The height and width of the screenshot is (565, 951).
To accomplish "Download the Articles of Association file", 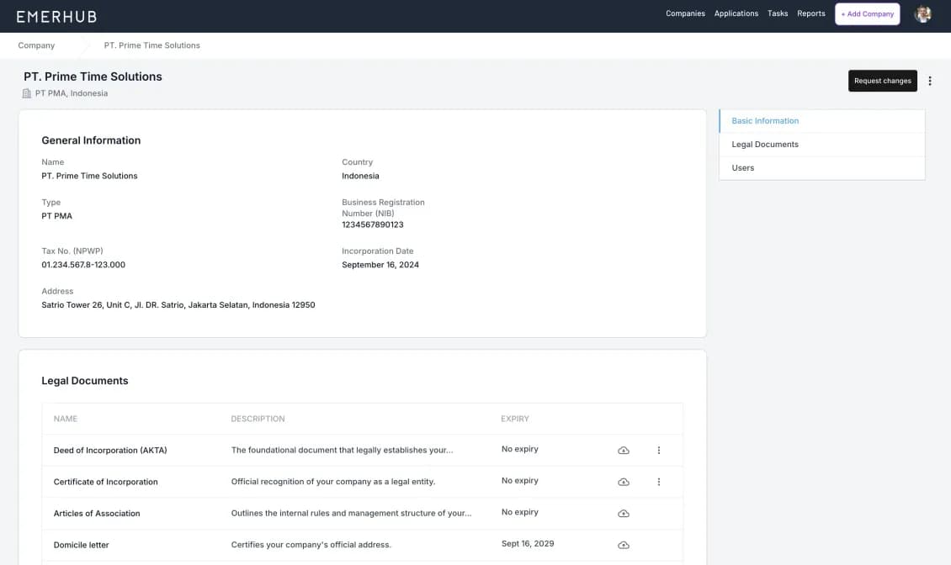I will pos(623,513).
